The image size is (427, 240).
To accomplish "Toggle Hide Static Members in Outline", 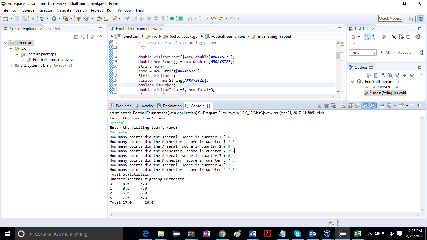I will click(397, 75).
